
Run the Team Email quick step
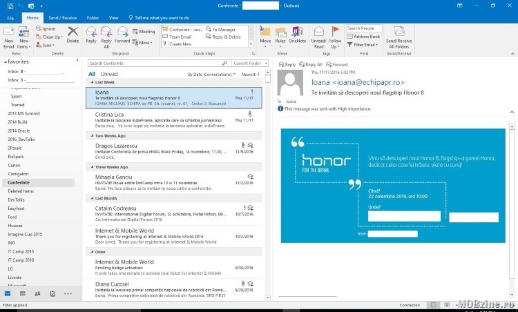pos(177,37)
